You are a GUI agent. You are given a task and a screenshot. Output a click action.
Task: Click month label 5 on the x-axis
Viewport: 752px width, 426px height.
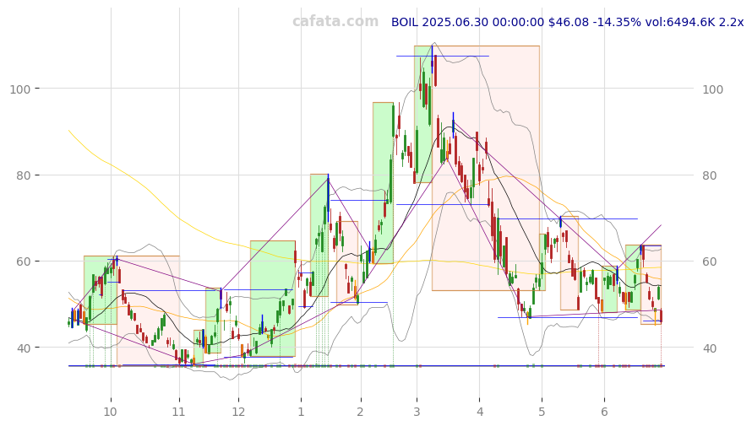[542, 412]
